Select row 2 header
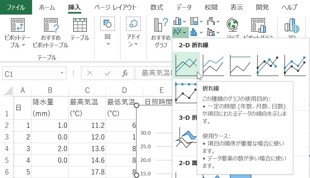Viewport: 310px width, 178px height. coord(7,125)
